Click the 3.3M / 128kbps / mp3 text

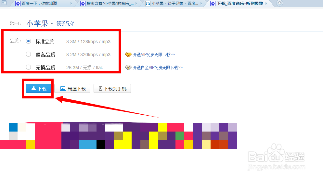coord(88,42)
